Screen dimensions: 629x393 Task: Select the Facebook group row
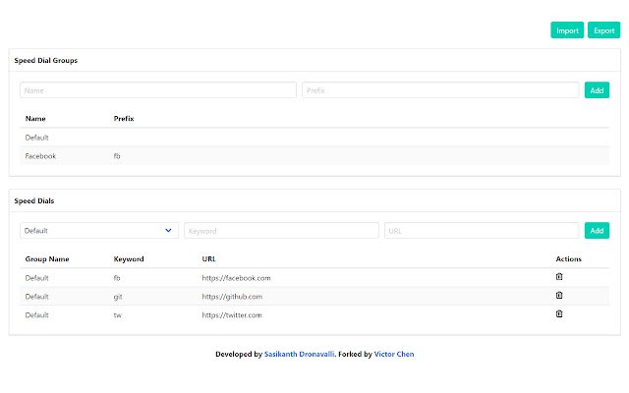click(314, 156)
